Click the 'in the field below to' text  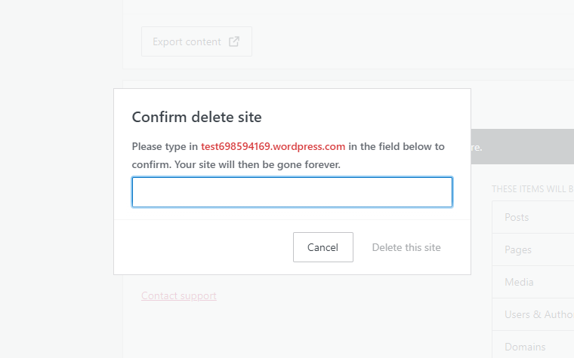point(397,146)
